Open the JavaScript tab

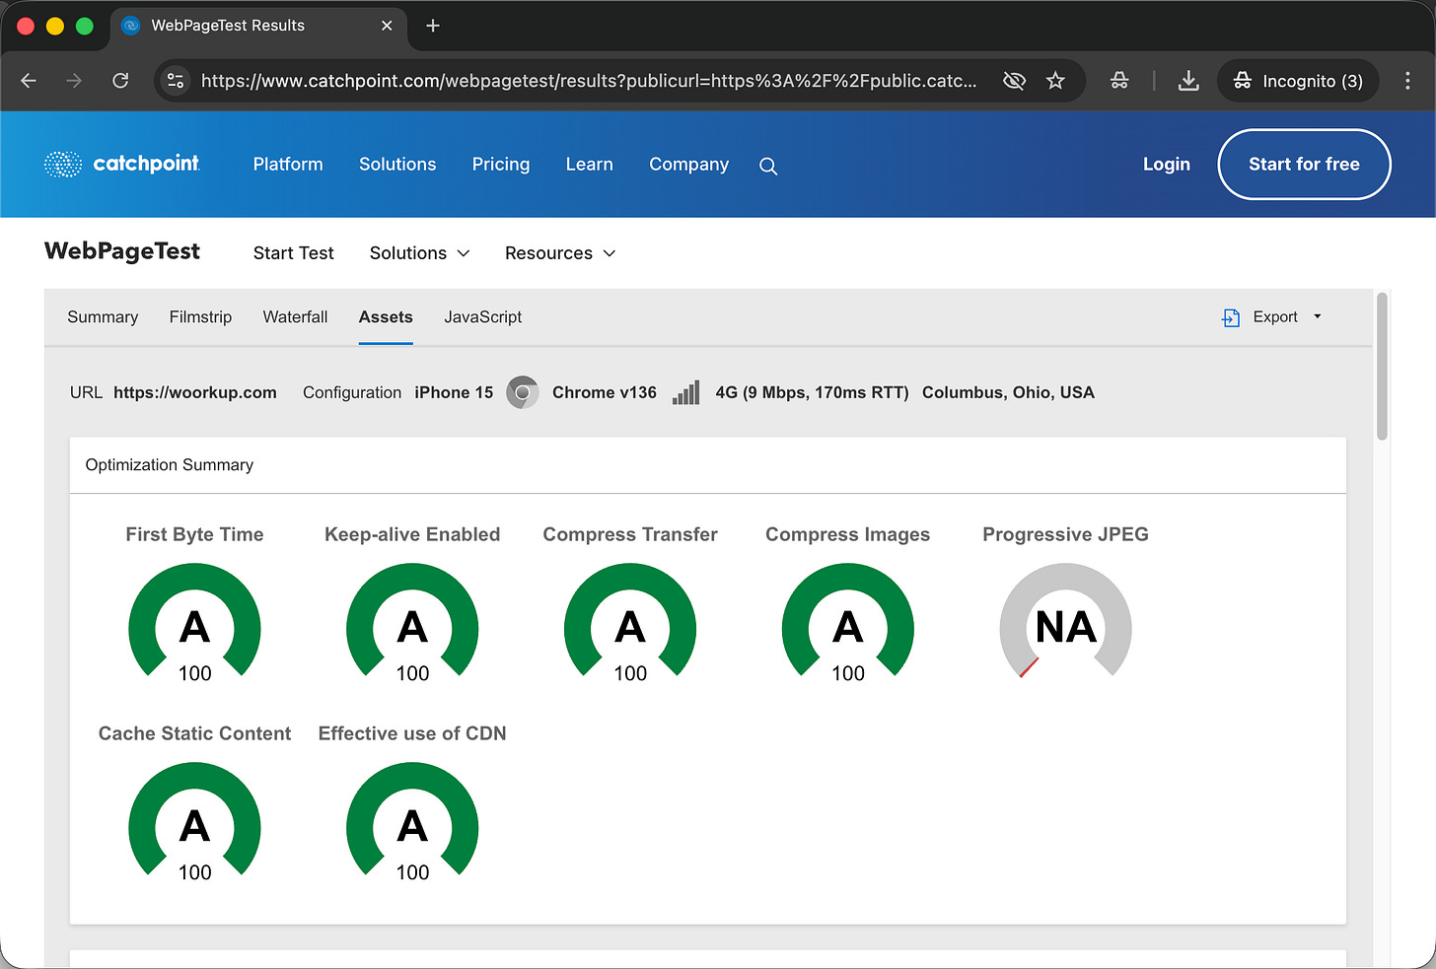click(x=482, y=317)
